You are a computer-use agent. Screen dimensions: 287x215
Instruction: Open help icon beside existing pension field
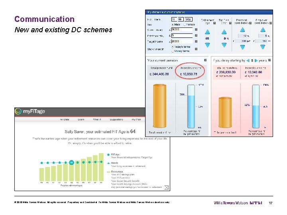[x=196, y=35]
